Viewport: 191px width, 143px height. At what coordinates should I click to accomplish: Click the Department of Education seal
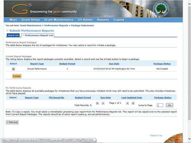[161, 9]
